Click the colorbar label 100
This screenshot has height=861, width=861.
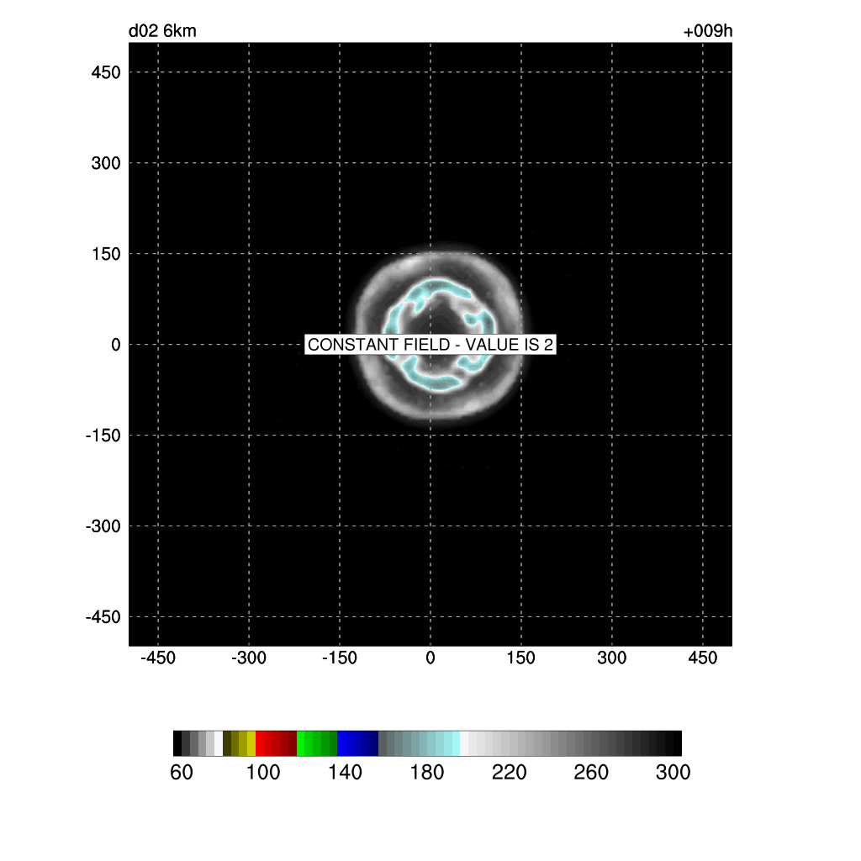click(x=263, y=772)
